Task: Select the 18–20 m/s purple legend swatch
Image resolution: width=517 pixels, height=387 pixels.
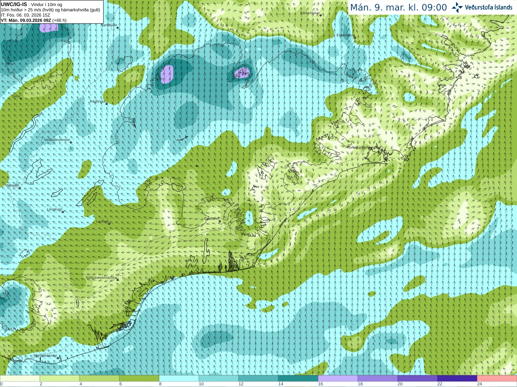Action: point(378,379)
